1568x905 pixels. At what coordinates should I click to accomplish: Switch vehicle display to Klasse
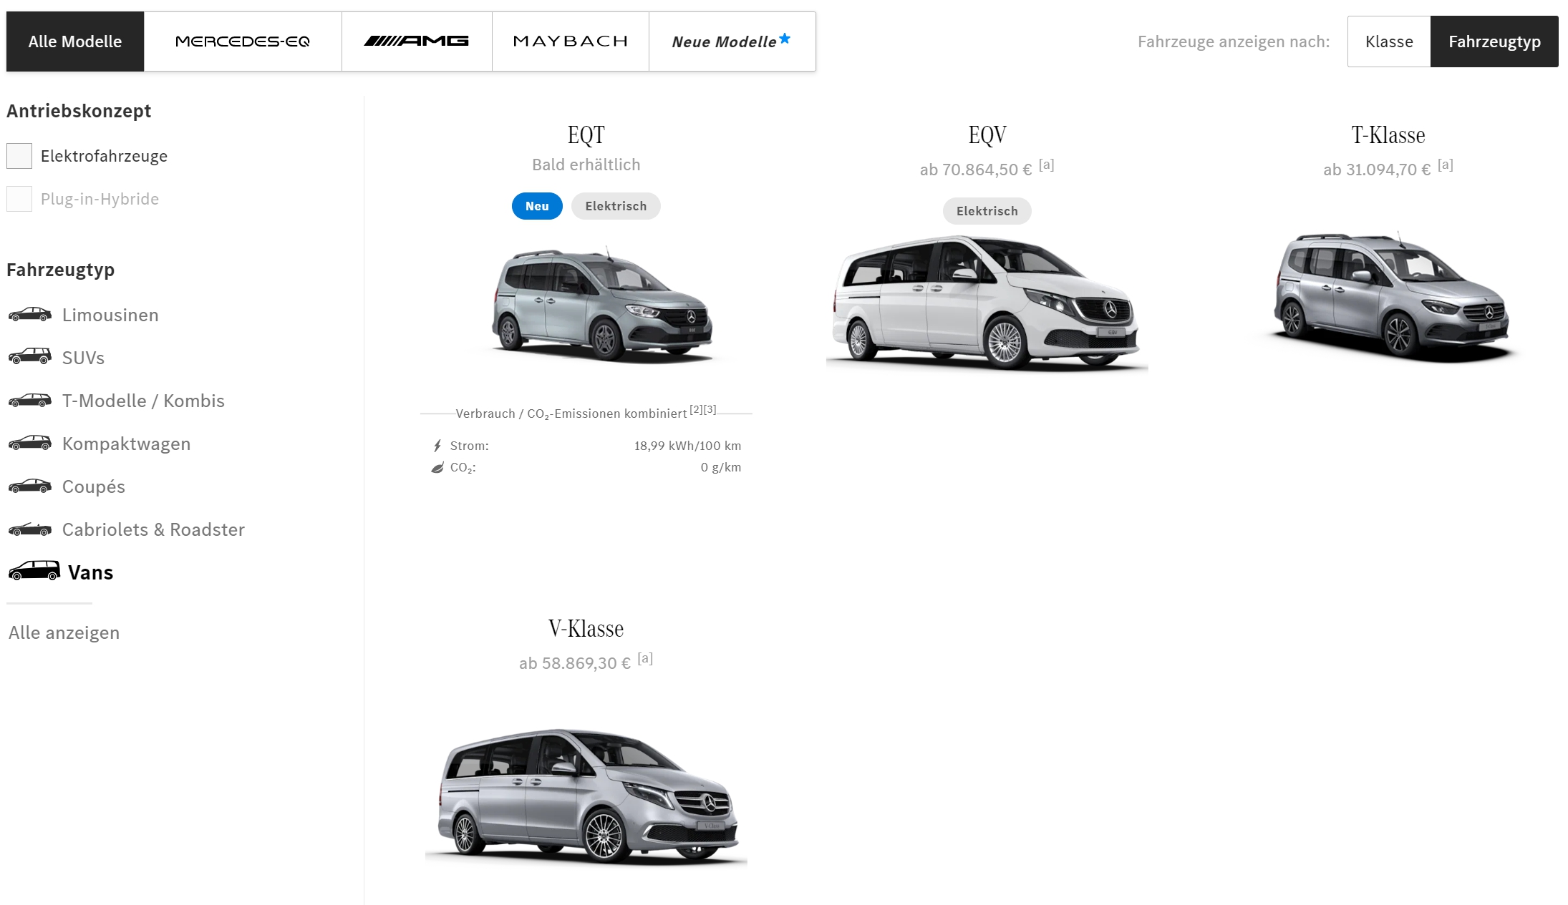click(x=1388, y=41)
